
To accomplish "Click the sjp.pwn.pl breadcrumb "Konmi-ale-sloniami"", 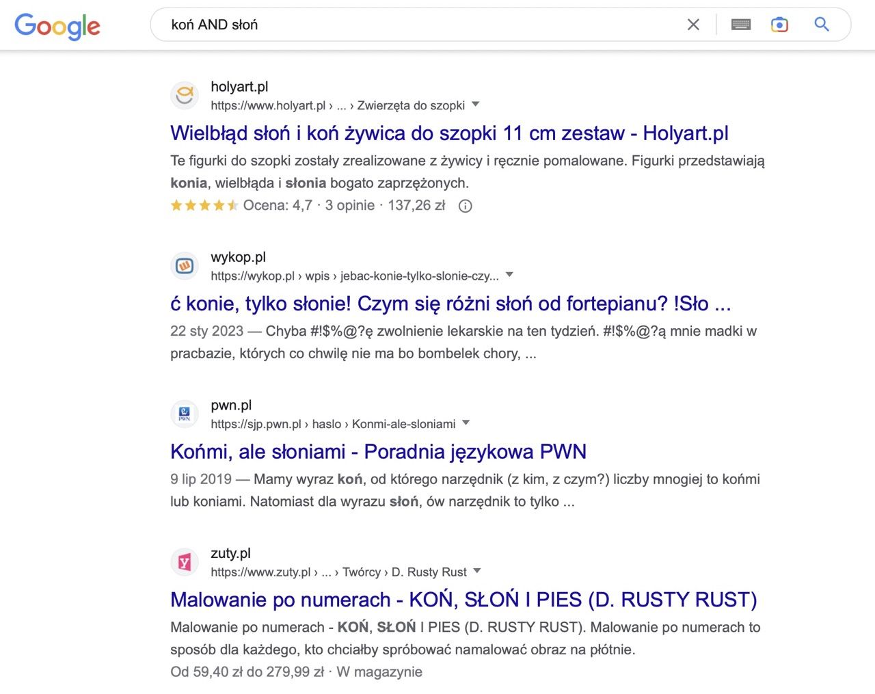I will coord(403,424).
